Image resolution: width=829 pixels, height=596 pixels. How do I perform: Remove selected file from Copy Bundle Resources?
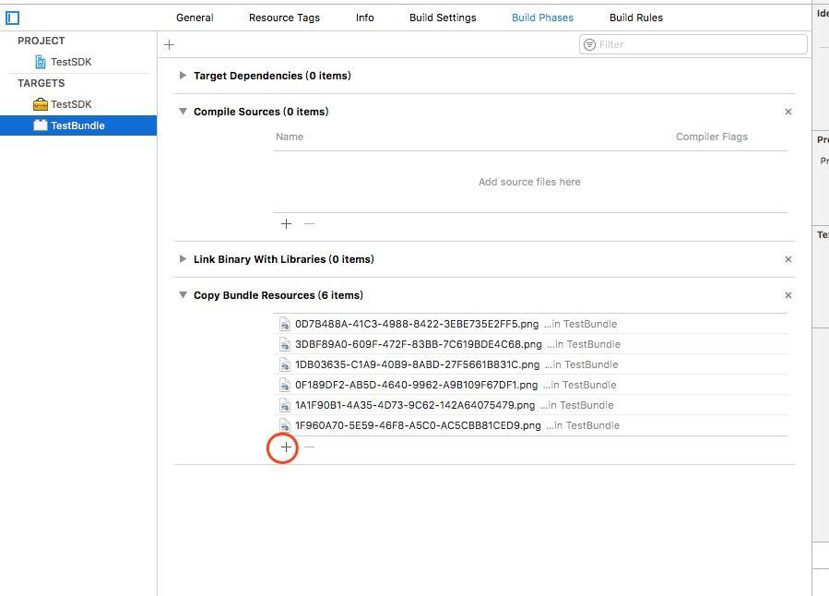[309, 447]
